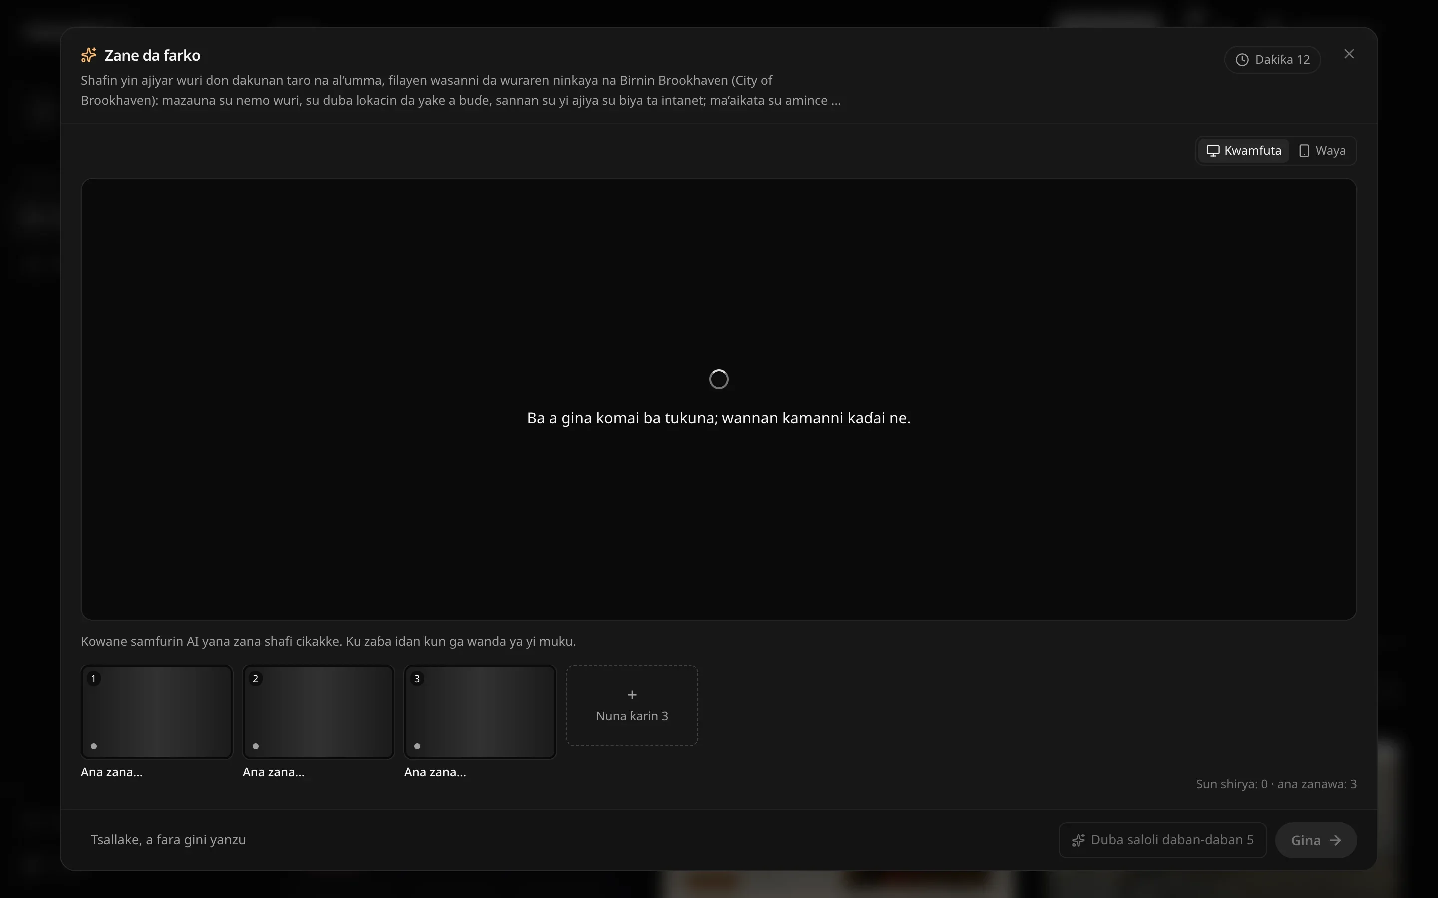The height and width of the screenshot is (898, 1438).
Task: Click the loading spinner in preview area
Action: tap(719, 379)
